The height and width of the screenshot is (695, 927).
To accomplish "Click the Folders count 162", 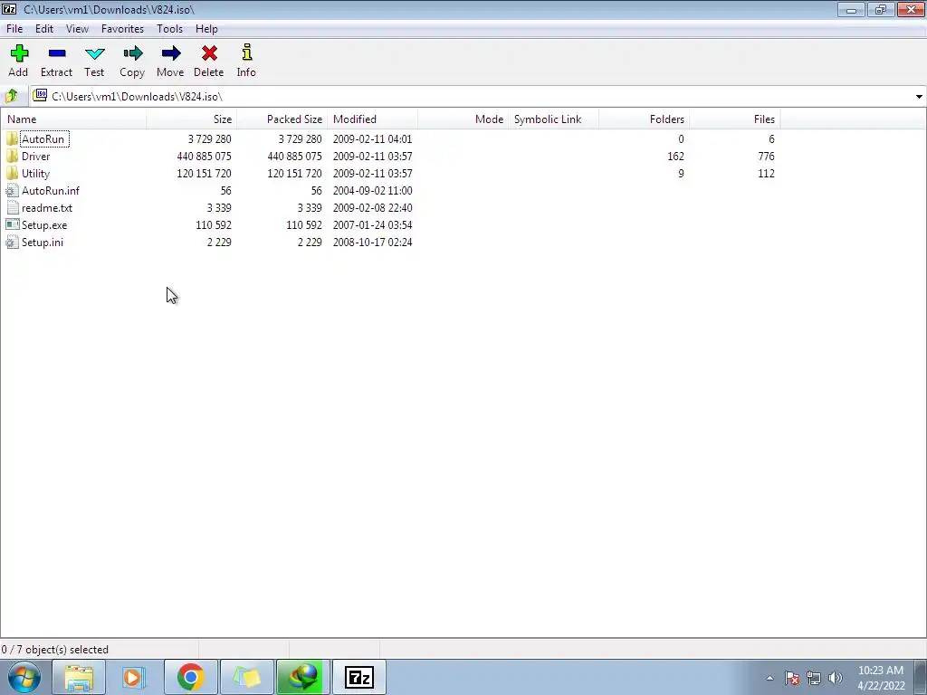I will point(675,156).
